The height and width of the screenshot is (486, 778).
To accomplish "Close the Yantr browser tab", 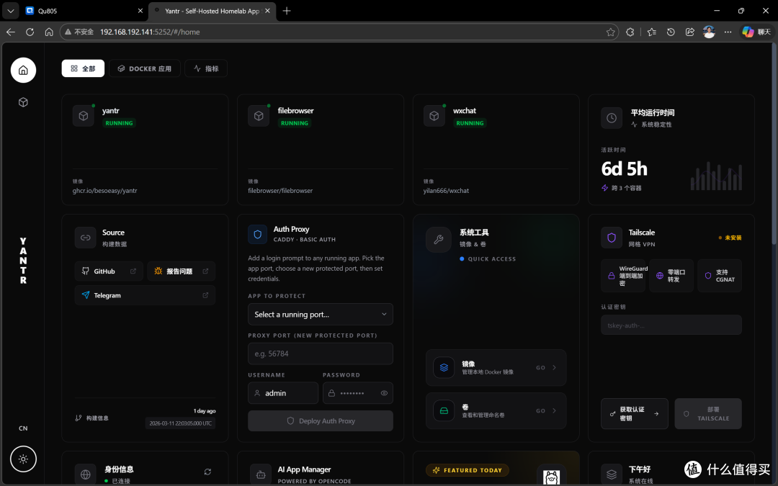I will [x=267, y=10].
